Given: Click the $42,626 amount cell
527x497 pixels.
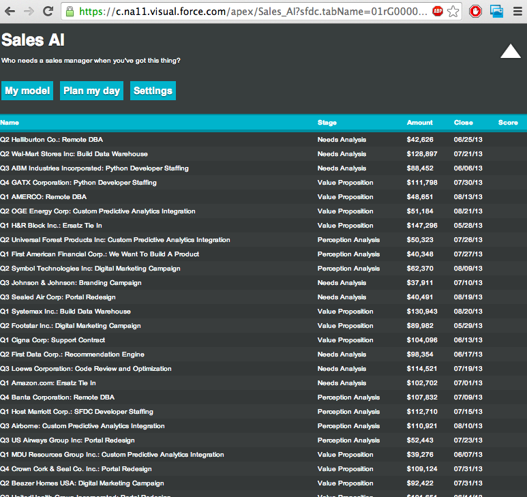Looking at the screenshot, I should point(420,140).
